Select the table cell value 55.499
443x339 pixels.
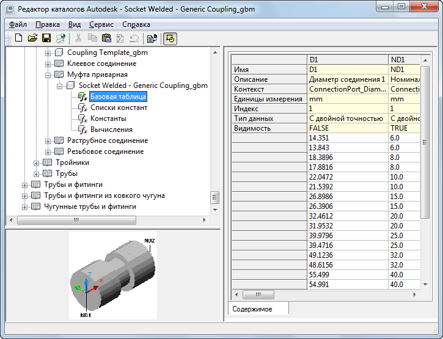[x=348, y=275]
